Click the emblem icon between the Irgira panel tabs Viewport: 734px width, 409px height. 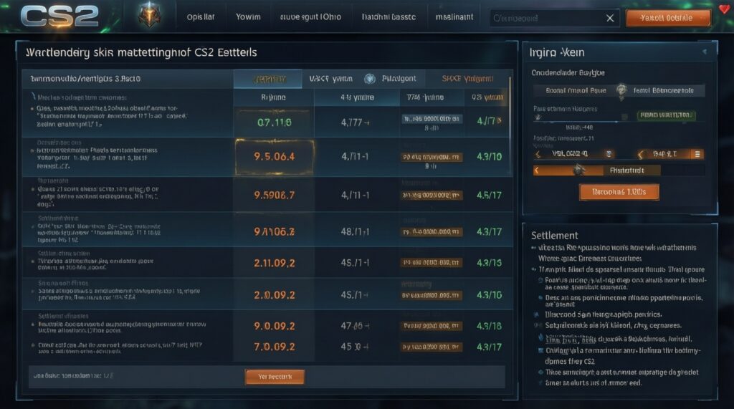621,90
